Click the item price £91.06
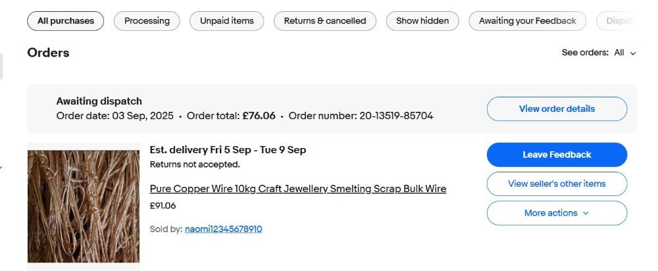Viewport: 658px width, 271px height. point(163,206)
